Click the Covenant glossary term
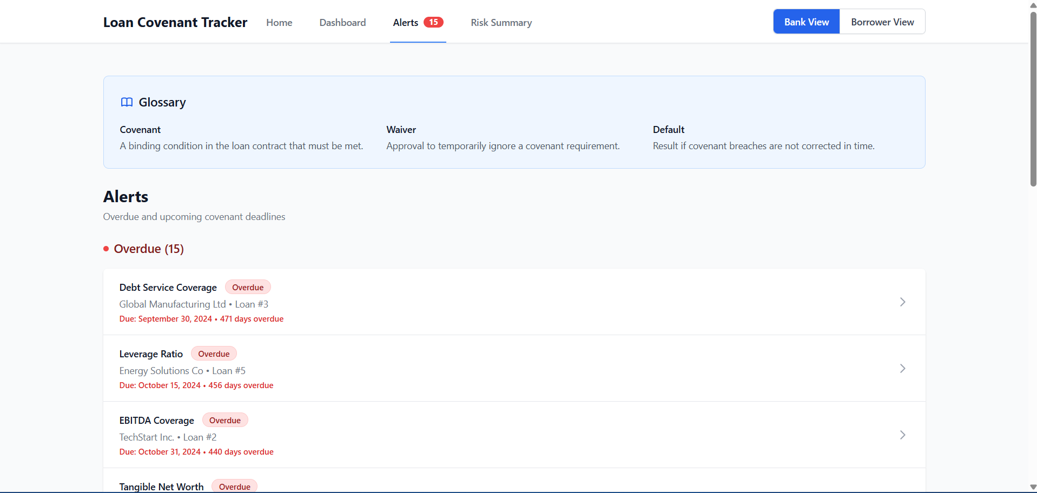 [x=140, y=130]
